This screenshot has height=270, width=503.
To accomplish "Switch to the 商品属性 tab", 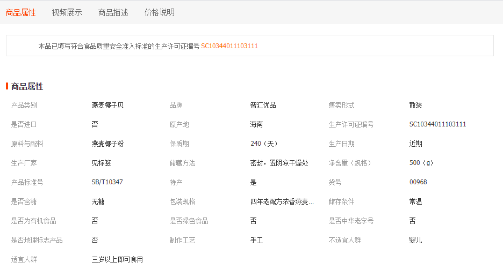I will [x=21, y=12].
